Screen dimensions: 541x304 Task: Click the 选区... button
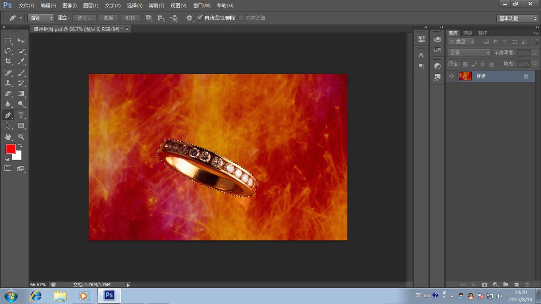click(84, 18)
